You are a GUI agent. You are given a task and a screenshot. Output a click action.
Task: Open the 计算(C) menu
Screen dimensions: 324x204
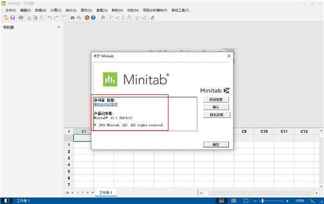pos(56,10)
